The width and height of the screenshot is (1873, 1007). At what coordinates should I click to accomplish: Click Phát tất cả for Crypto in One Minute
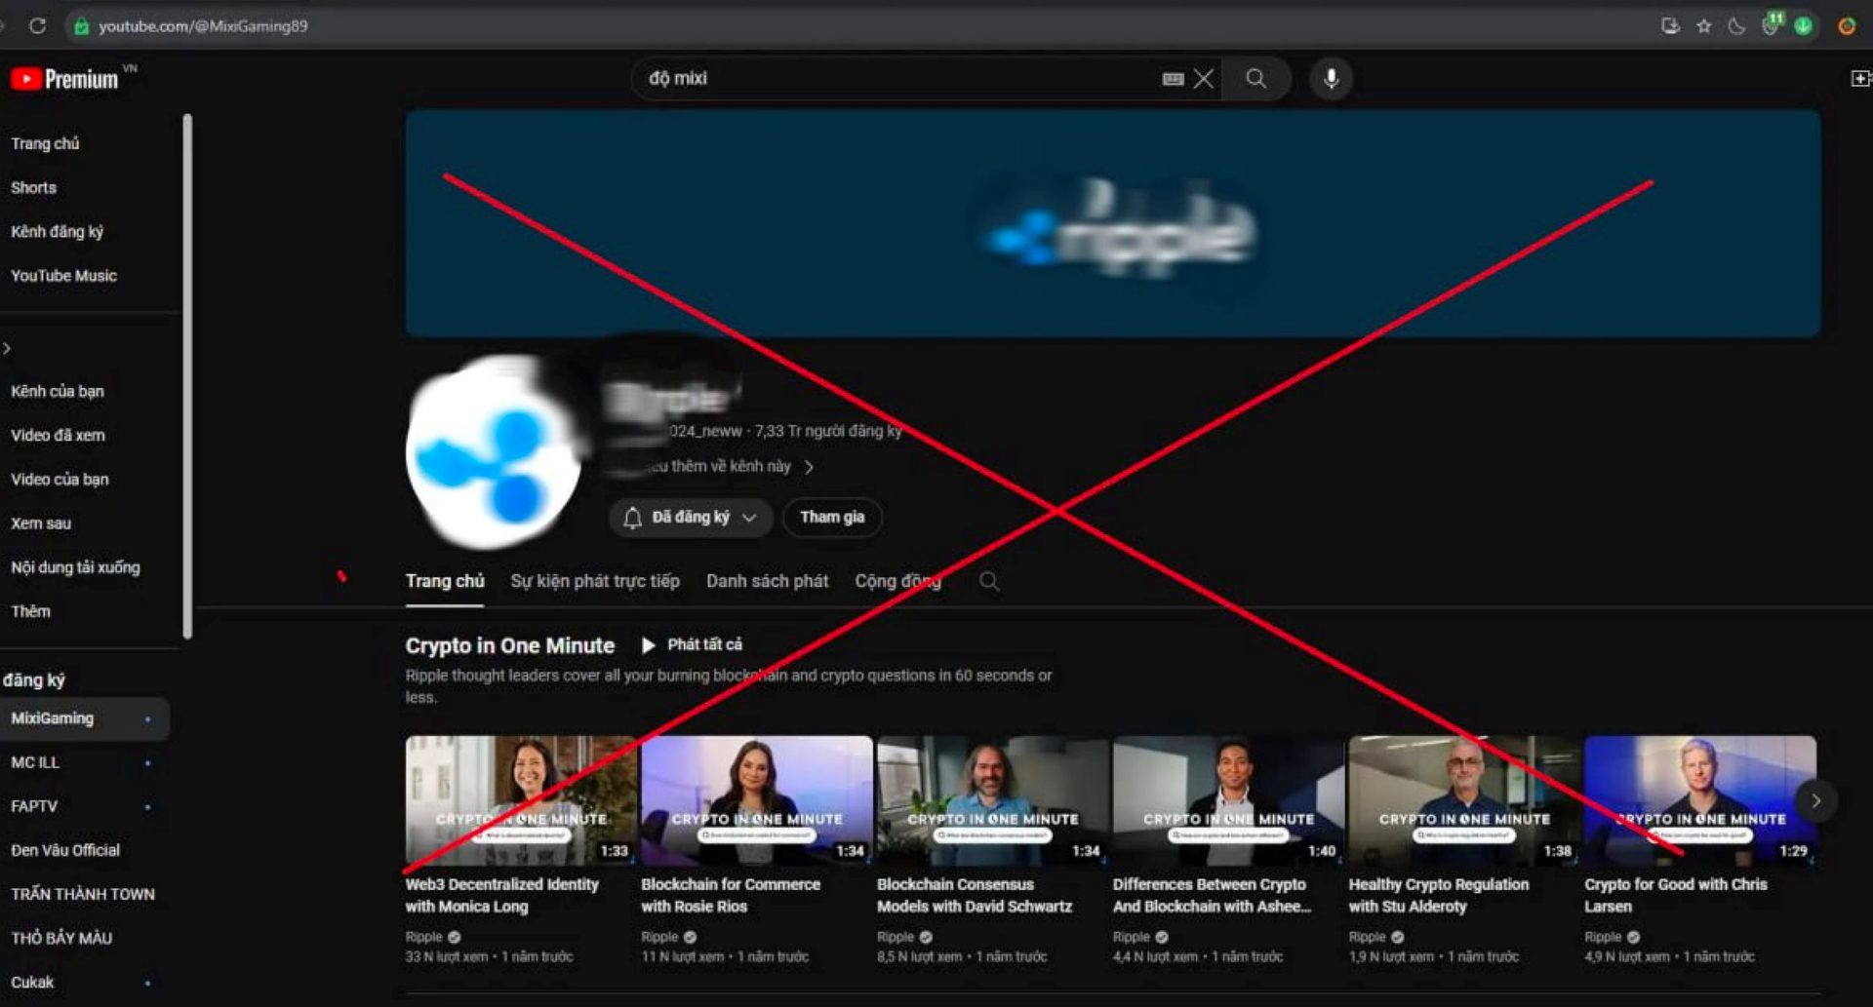pos(692,643)
